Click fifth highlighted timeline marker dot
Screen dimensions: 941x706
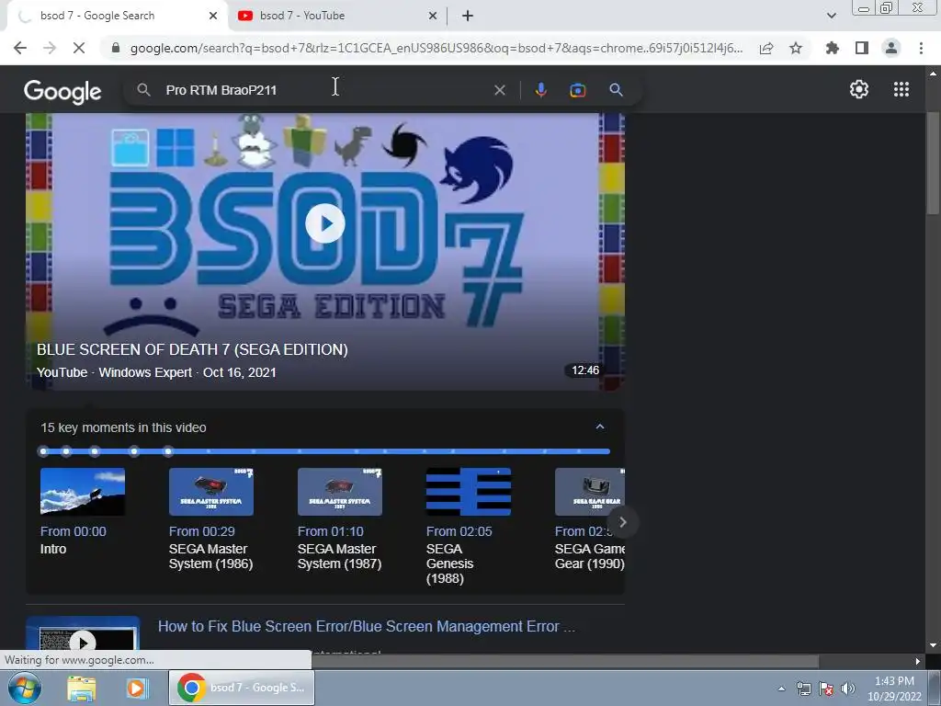[x=169, y=450]
